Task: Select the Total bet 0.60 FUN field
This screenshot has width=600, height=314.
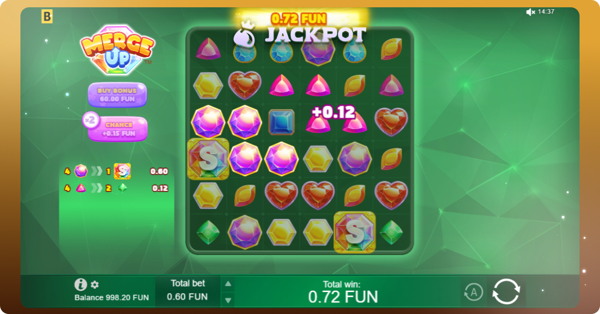Action: coord(188,291)
